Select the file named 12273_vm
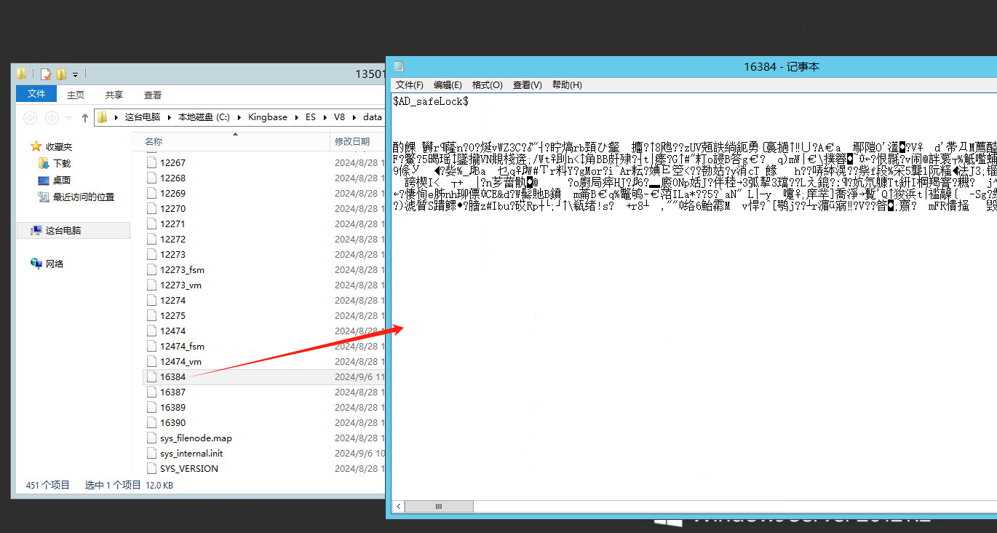 tap(180, 285)
